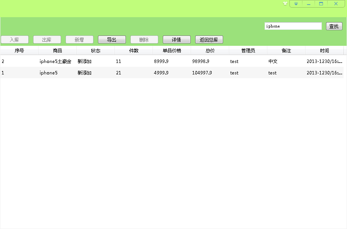Sort by the 商品 column header
The width and height of the screenshot is (347, 229).
click(x=57, y=51)
